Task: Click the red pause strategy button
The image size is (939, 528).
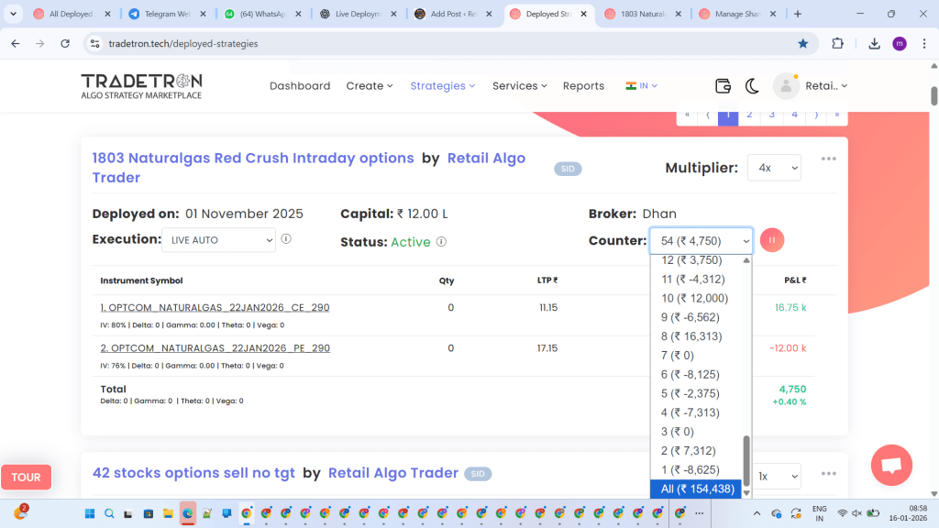Action: (x=772, y=240)
